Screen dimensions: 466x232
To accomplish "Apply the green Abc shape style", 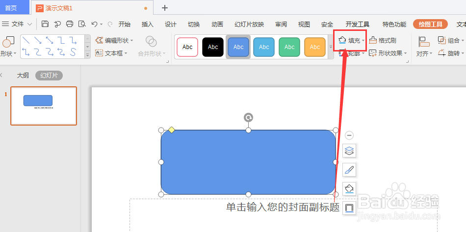I will (x=289, y=47).
